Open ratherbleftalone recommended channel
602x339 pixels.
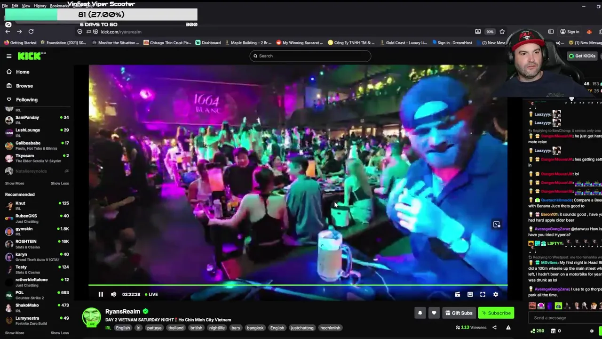pos(37,282)
